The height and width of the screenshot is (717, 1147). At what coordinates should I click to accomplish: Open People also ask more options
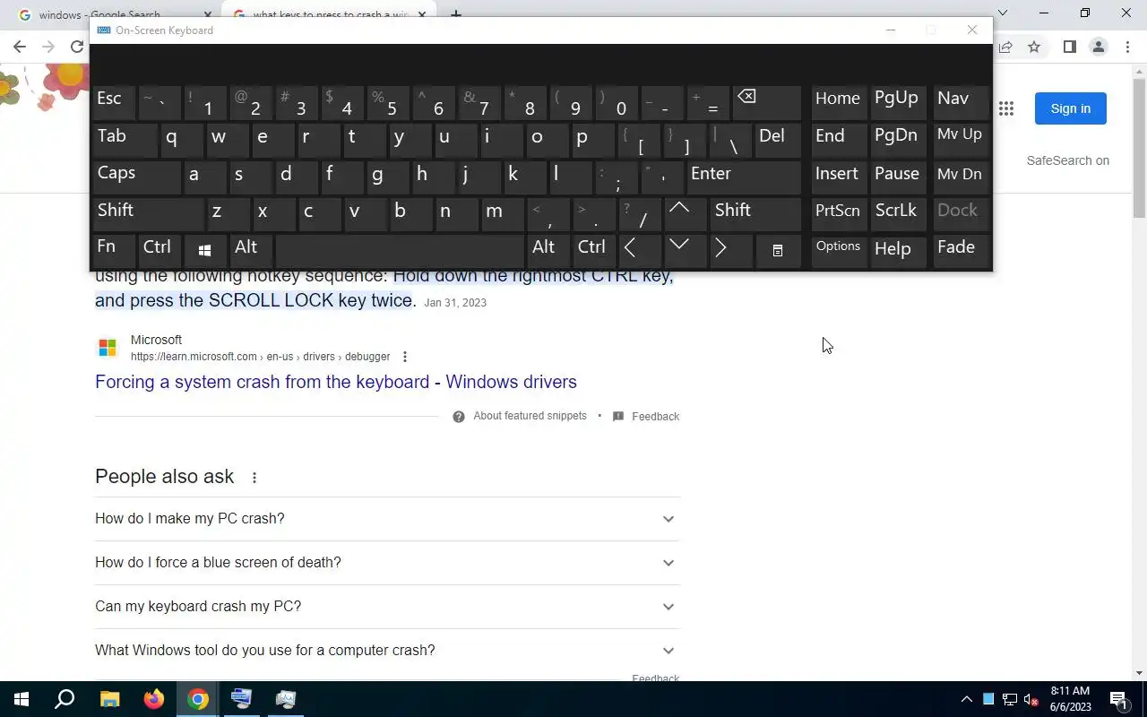click(x=254, y=478)
